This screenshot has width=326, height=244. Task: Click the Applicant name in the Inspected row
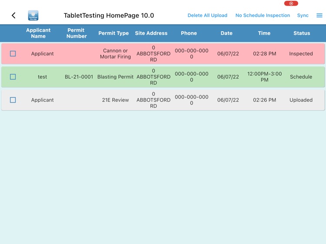tap(43, 53)
